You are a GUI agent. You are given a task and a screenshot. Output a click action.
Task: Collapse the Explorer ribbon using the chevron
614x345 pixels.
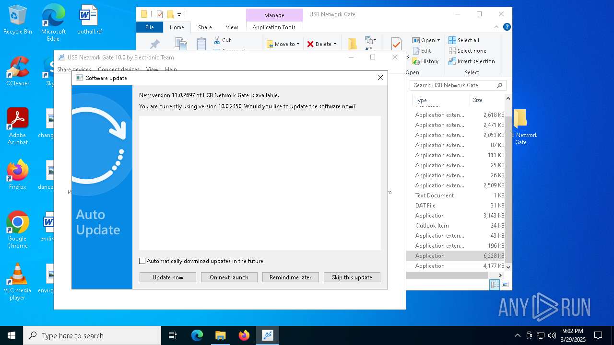(x=496, y=27)
